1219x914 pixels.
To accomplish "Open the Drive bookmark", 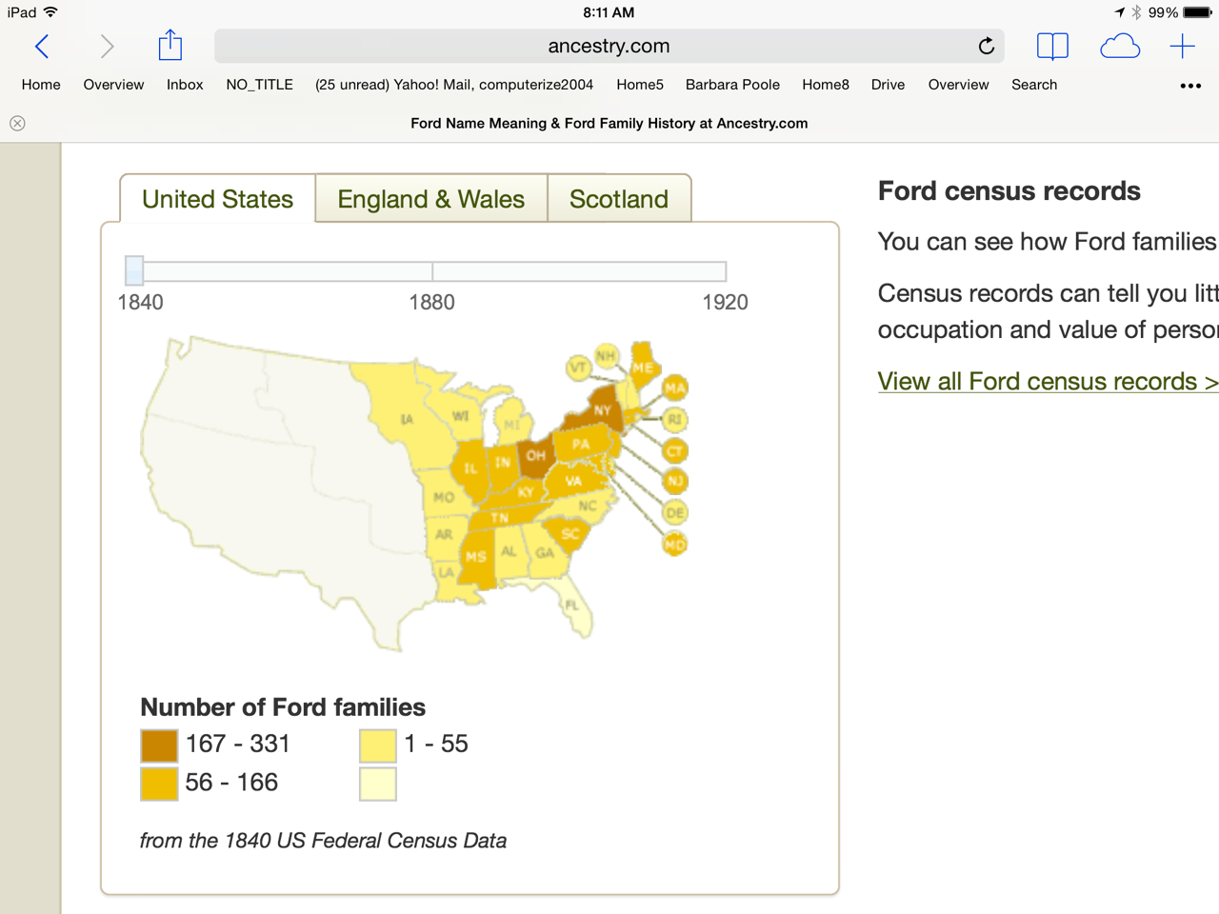I will tap(888, 85).
